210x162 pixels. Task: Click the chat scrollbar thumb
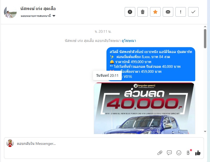(x=205, y=39)
